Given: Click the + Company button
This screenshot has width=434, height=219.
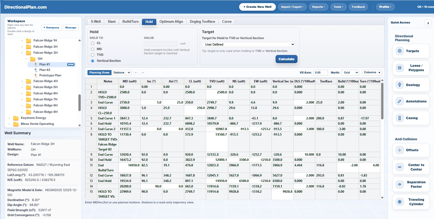Looking at the screenshot, I should [51, 28].
